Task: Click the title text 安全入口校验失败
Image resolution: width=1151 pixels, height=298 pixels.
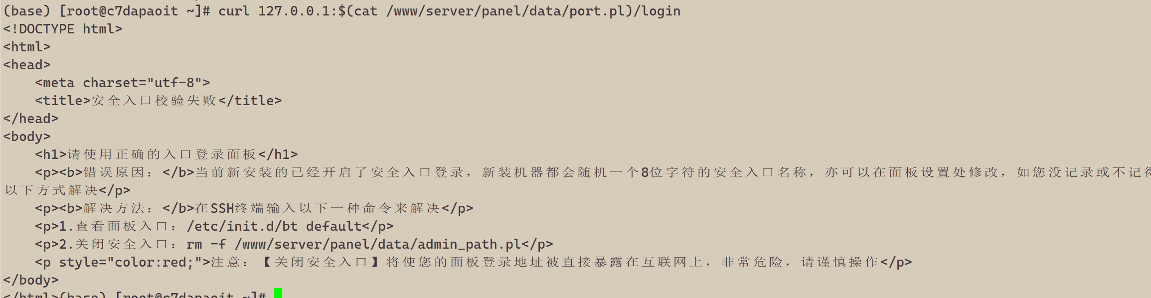Action: point(154,101)
